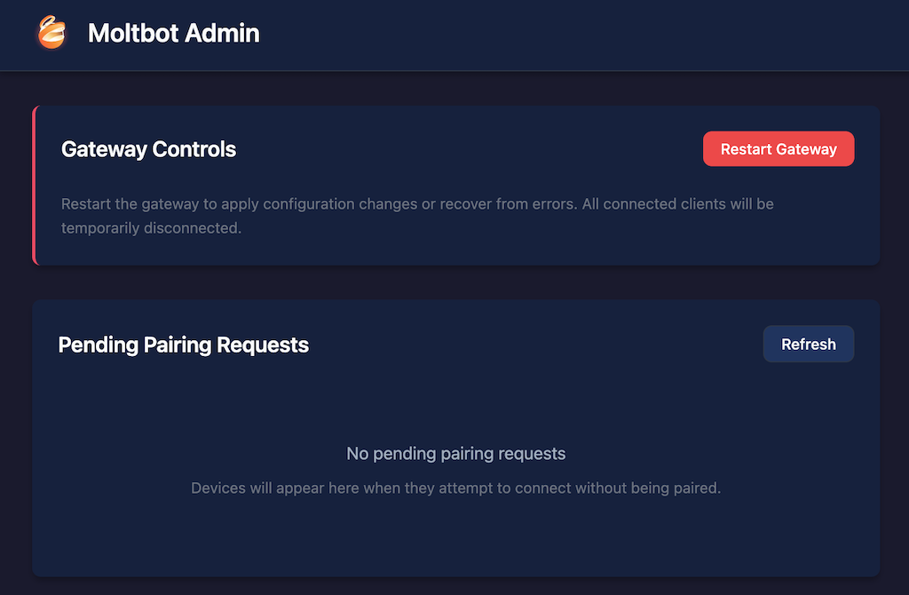
Task: Click the Moltbot Admin title text
Action: click(x=173, y=34)
